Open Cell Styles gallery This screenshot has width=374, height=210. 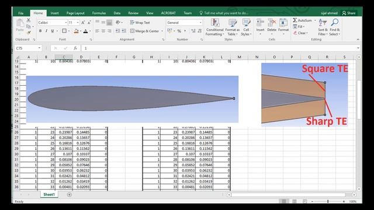[x=246, y=27]
